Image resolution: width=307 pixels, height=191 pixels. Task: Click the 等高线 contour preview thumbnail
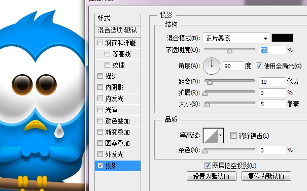[x=211, y=135]
